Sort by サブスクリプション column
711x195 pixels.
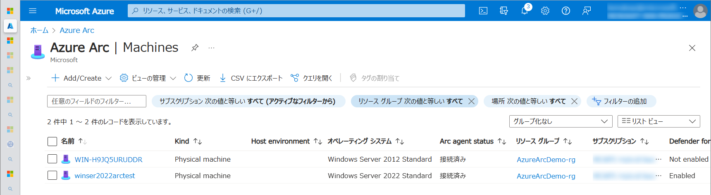pyautogui.click(x=621, y=141)
